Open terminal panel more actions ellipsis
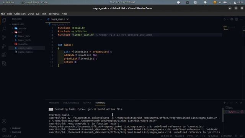Image resolution: width=245 pixels, height=138 pixels. pyautogui.click(x=232, y=103)
